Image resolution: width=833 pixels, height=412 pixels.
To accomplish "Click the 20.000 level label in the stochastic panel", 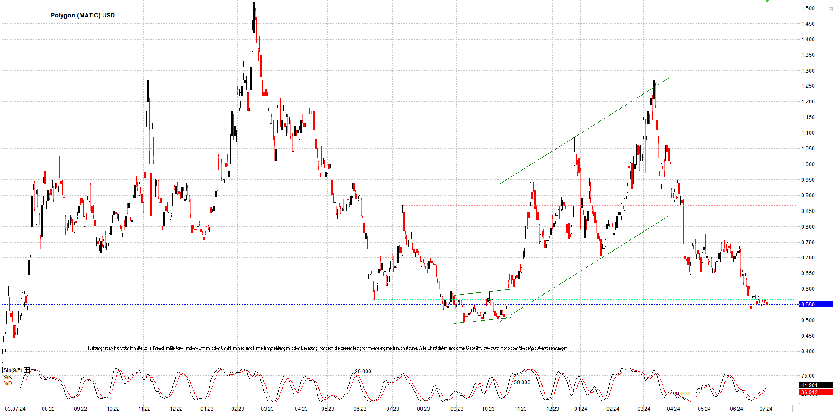I will click(681, 394).
